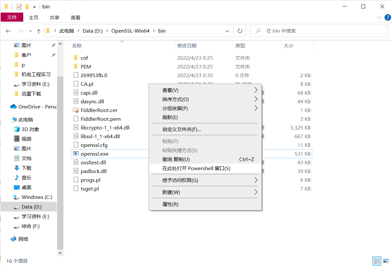Switch to details view icon
Viewport: 392px width, 266px height.
point(377,261)
